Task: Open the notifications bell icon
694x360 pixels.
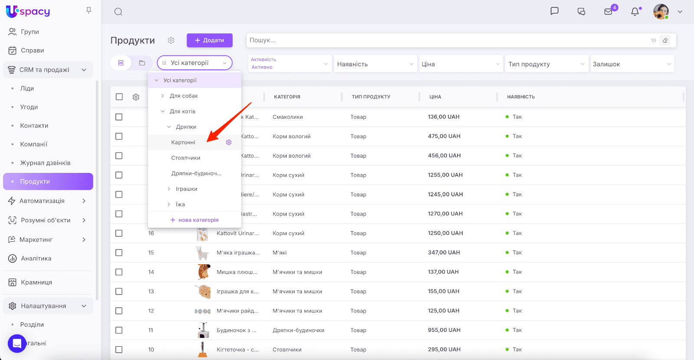Action: (x=635, y=12)
